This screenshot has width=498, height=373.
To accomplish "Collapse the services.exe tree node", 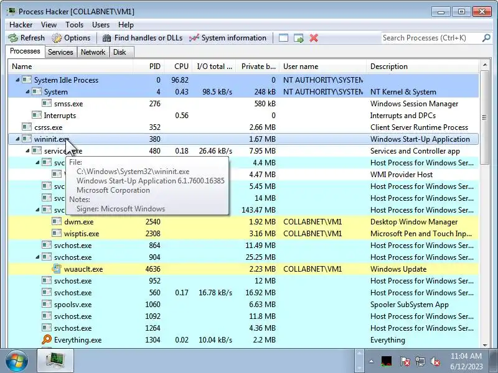I will pos(27,150).
